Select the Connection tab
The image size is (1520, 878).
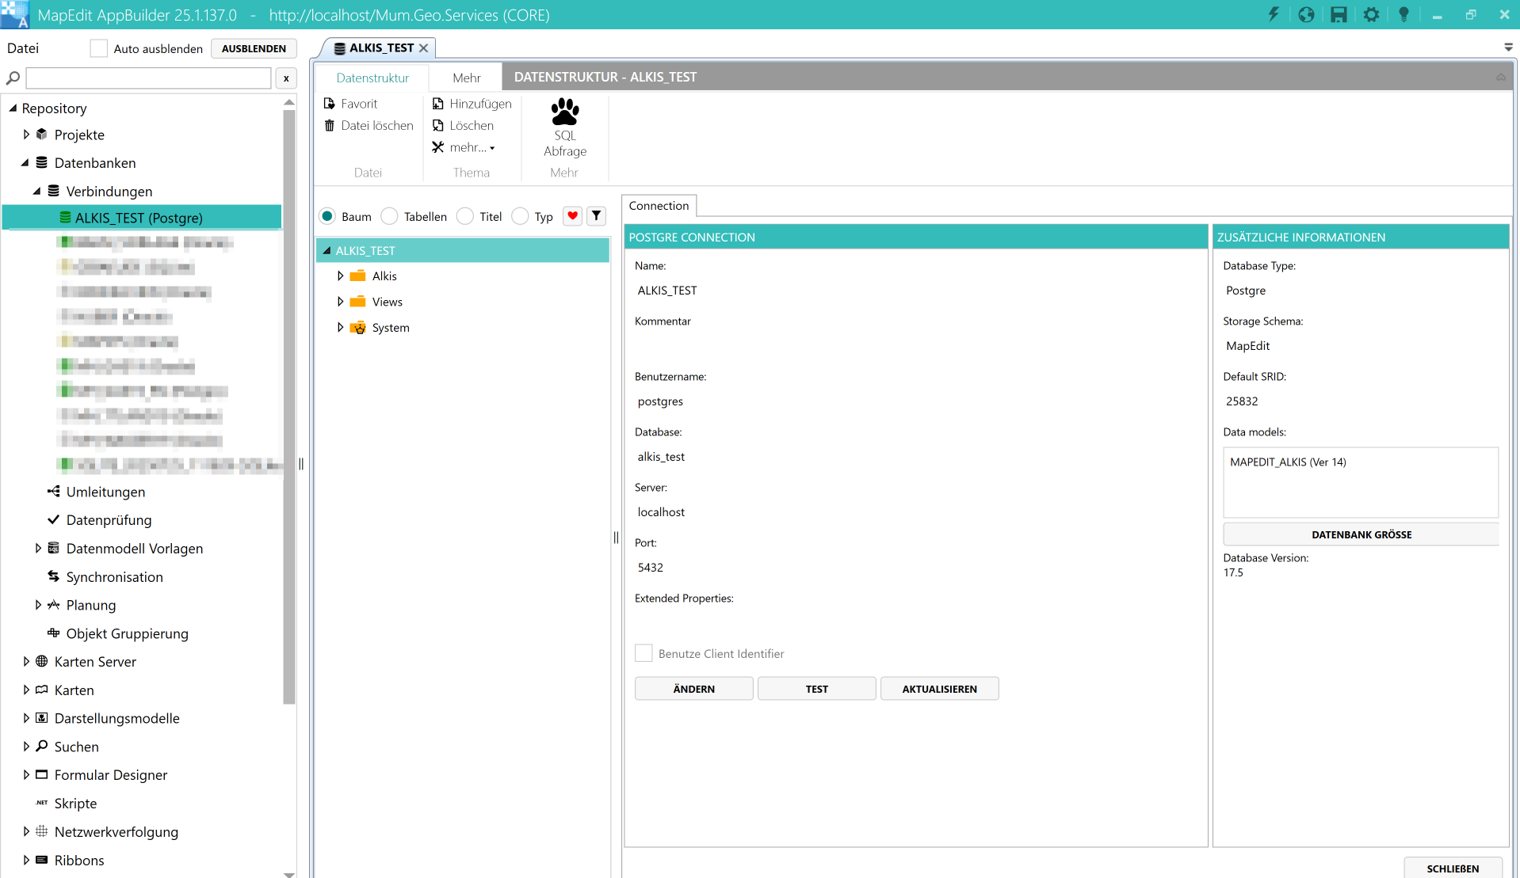pyautogui.click(x=659, y=206)
